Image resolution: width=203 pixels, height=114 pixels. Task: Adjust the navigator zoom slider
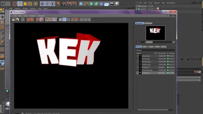click(158, 42)
